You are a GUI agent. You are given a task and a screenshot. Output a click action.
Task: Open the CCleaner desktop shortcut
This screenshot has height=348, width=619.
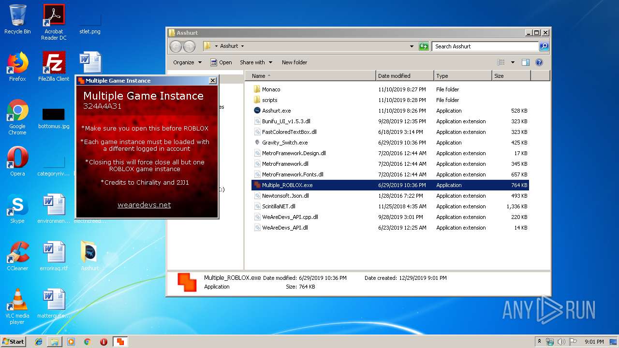[x=17, y=256]
